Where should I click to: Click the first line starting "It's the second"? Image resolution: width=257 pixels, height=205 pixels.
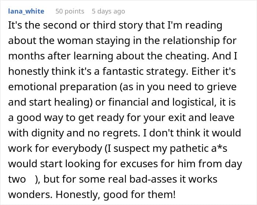tap(115, 26)
